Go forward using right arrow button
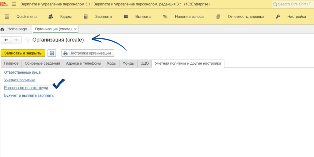The image size is (314, 157). [16, 40]
